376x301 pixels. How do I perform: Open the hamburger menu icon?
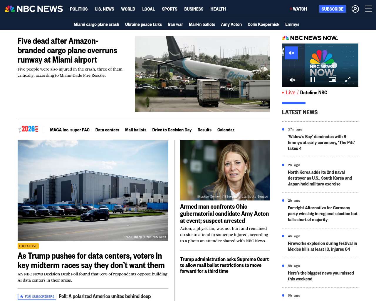click(368, 9)
